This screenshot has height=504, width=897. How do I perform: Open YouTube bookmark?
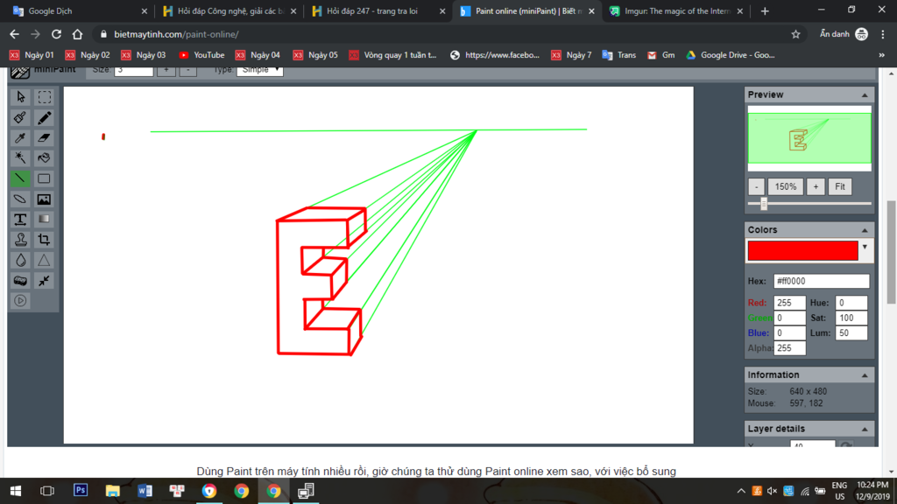(x=201, y=55)
